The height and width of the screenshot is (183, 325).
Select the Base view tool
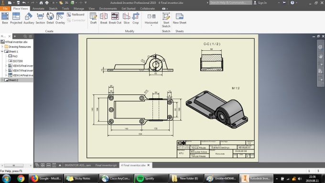(x=5, y=18)
